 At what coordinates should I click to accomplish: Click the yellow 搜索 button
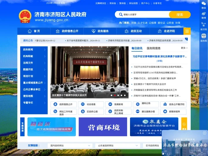tap(180, 14)
